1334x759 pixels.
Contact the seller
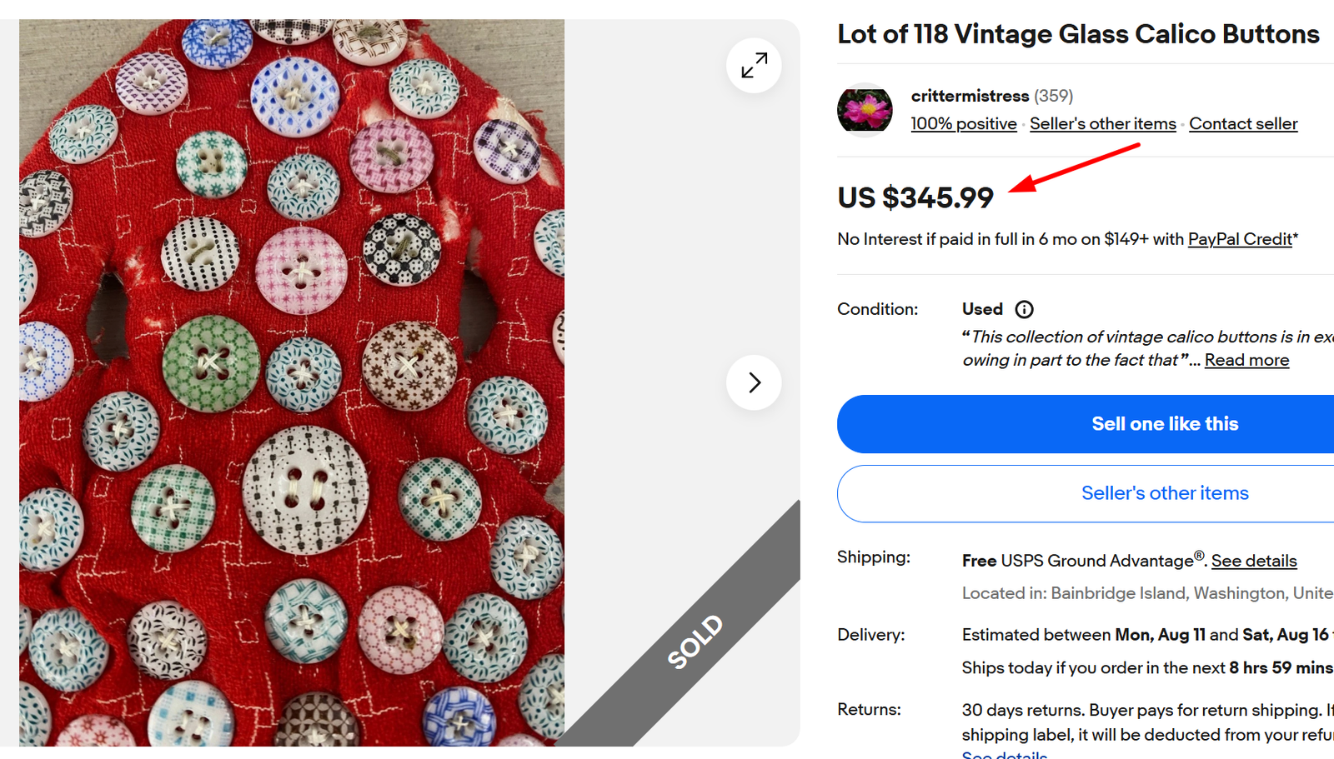coord(1242,124)
